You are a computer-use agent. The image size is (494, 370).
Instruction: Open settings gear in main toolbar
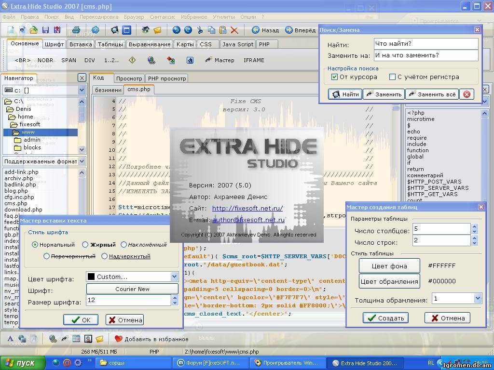[x=95, y=30]
